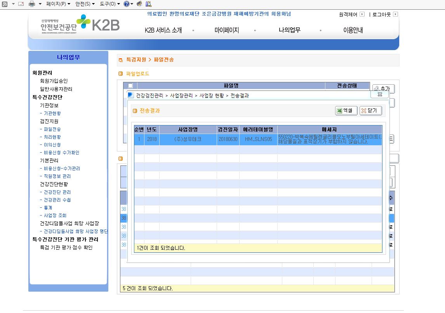Click the 엑셀 export button
The image size is (445, 313).
[346, 111]
